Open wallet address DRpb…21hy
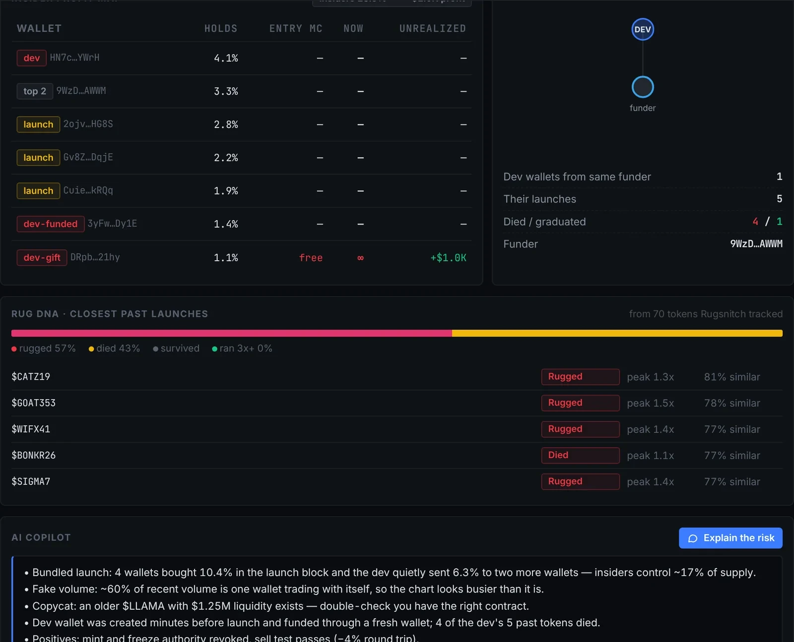The height and width of the screenshot is (642, 794). pyautogui.click(x=95, y=257)
